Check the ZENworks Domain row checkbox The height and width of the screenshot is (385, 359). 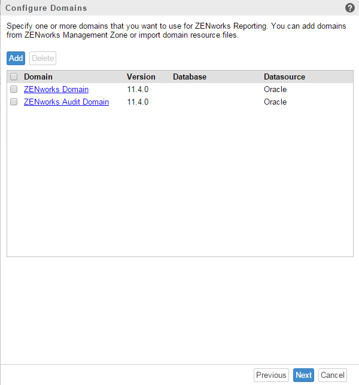[x=14, y=89]
